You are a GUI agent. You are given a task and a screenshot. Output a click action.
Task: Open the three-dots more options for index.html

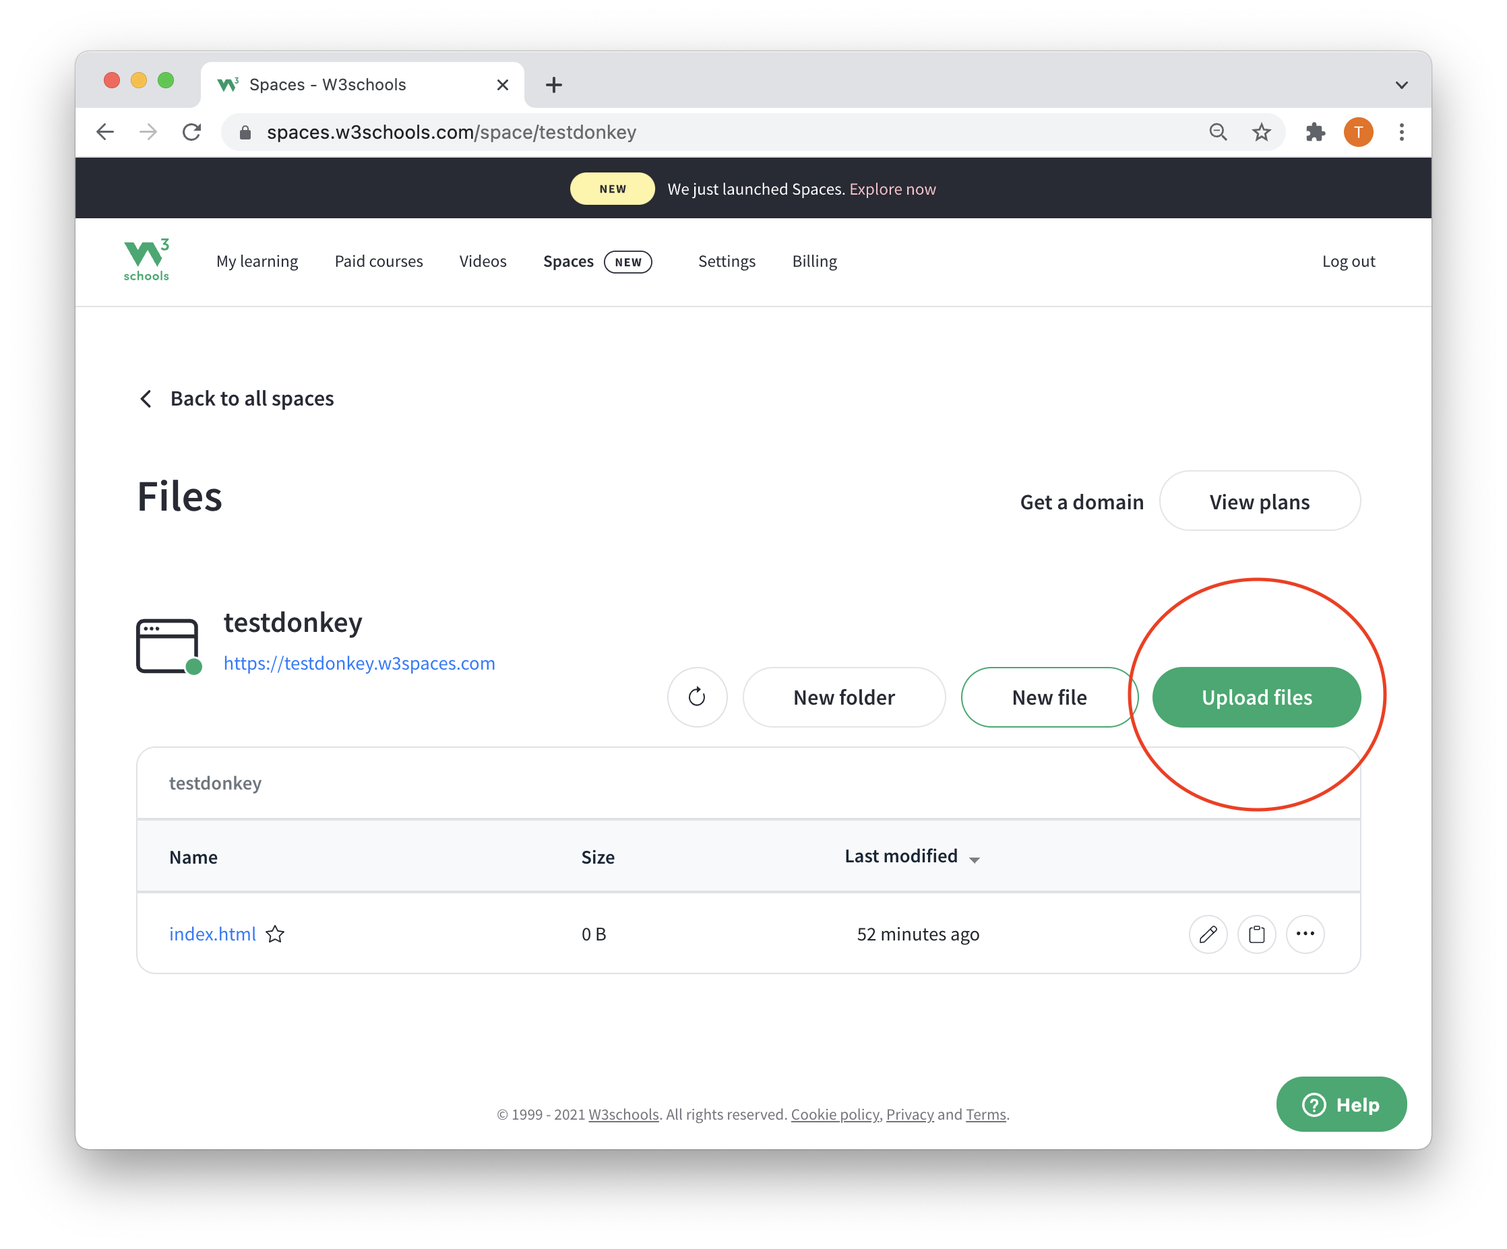[1305, 934]
